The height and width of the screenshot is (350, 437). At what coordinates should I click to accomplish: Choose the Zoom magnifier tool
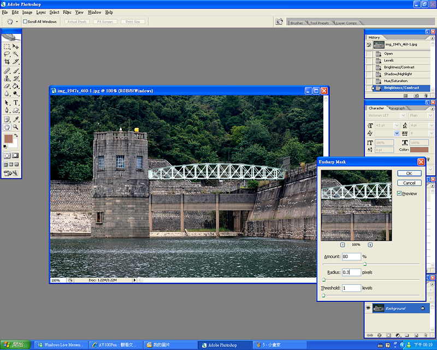coord(16,126)
